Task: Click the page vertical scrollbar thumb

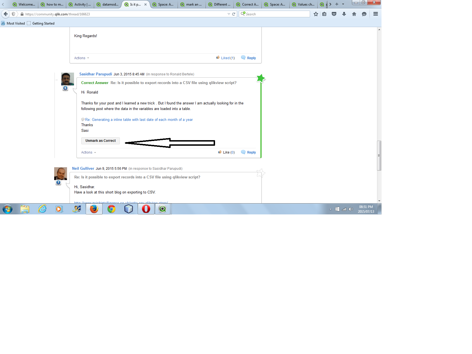Action: [379, 156]
